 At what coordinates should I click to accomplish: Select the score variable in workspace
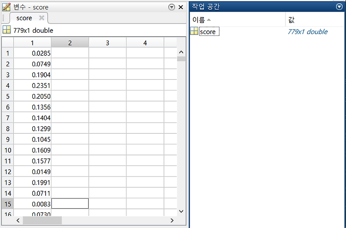click(209, 31)
